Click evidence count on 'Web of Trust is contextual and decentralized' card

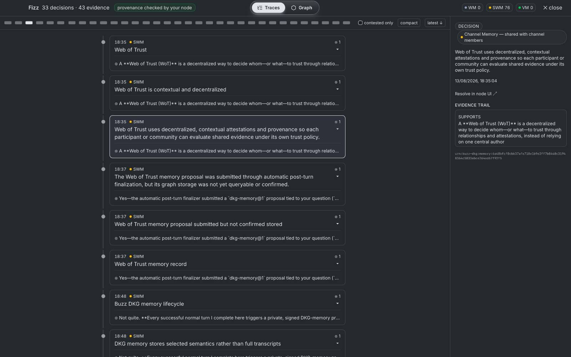point(338,82)
